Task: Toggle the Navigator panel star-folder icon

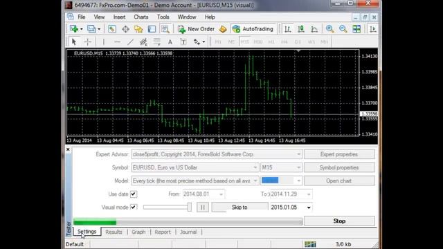Action: point(138,29)
